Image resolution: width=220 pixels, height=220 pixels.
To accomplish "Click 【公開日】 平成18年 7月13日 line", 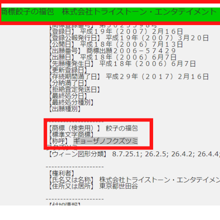I will 116,44.
